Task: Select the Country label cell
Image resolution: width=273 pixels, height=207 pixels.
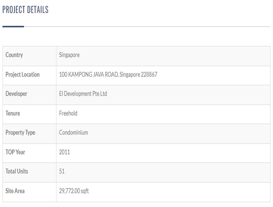Action: coord(14,55)
